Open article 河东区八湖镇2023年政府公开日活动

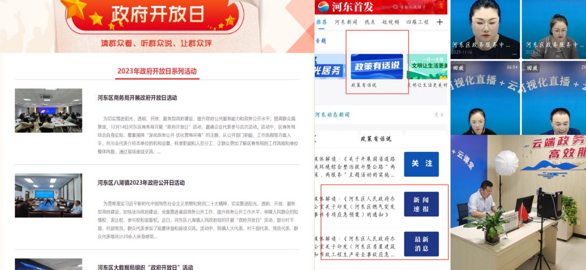pos(141,183)
